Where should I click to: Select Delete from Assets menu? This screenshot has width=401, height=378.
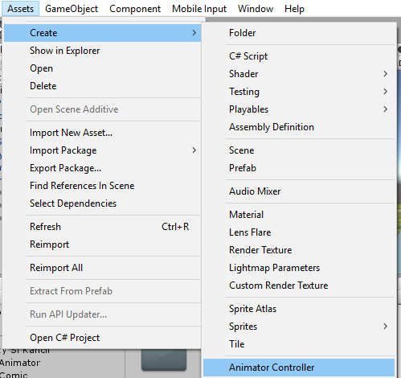[x=102, y=86]
